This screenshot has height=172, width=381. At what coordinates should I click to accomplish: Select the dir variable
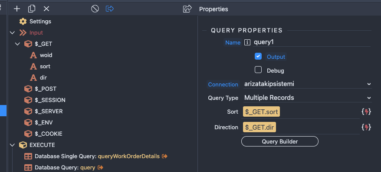click(x=43, y=78)
